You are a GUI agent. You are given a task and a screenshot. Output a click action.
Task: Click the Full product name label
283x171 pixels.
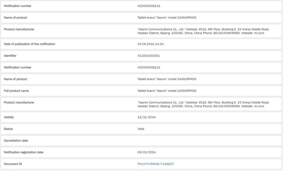[x=16, y=91]
